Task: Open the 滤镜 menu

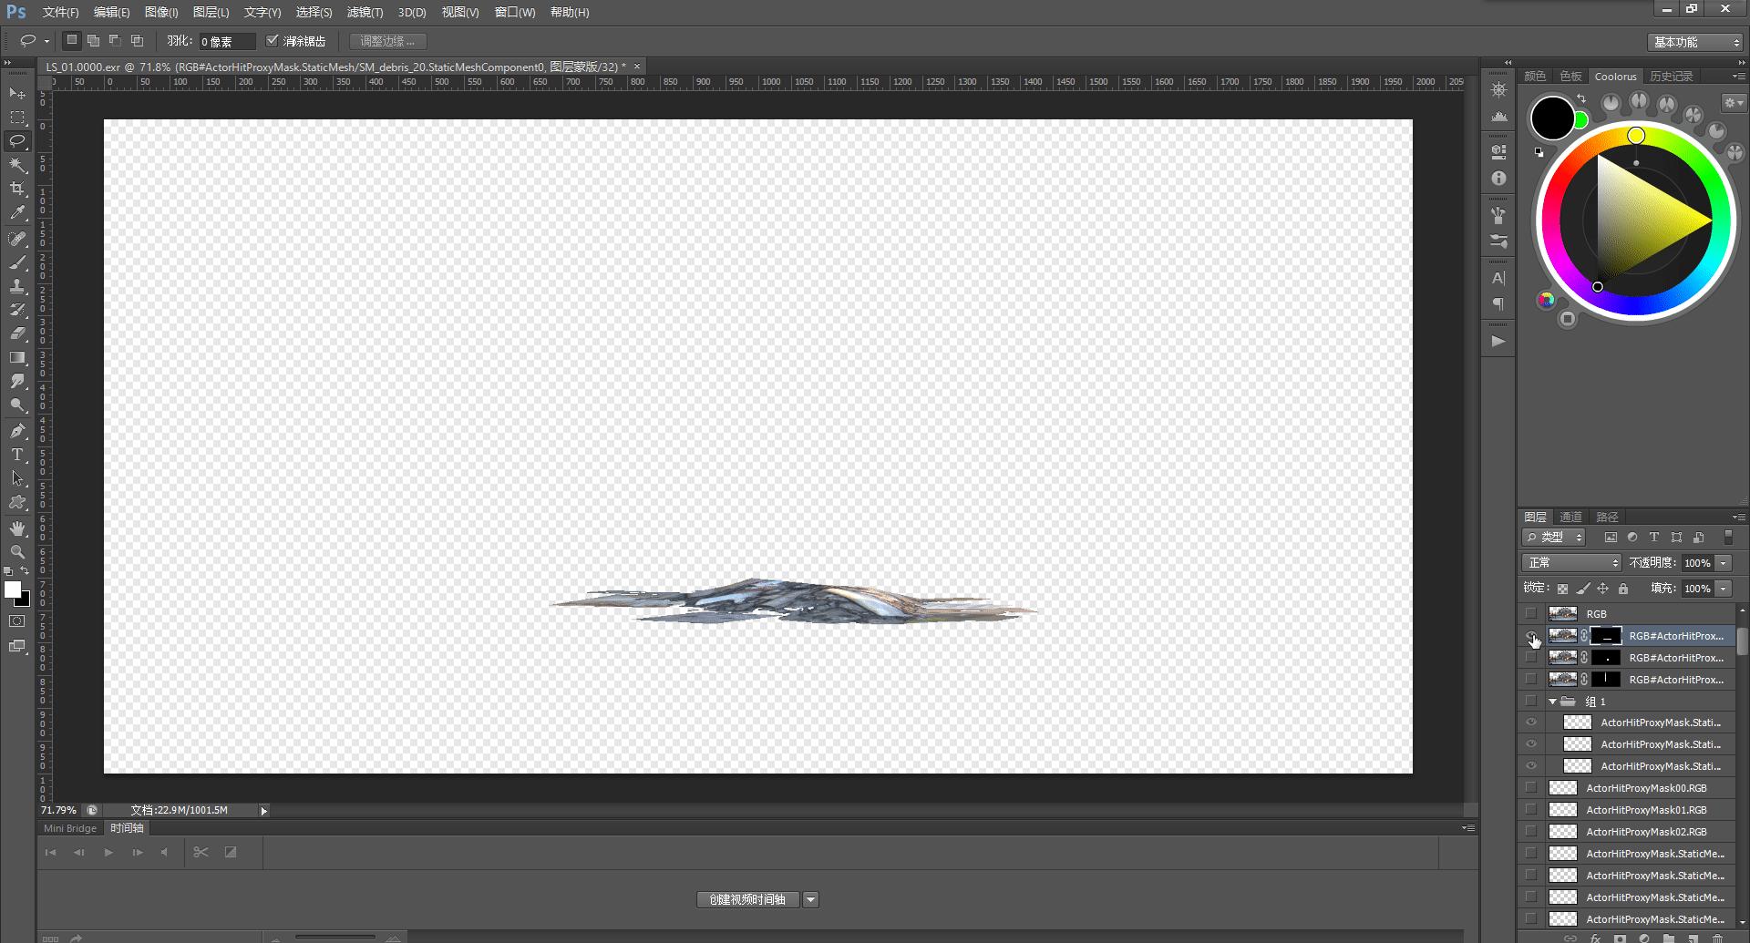Action: (365, 12)
